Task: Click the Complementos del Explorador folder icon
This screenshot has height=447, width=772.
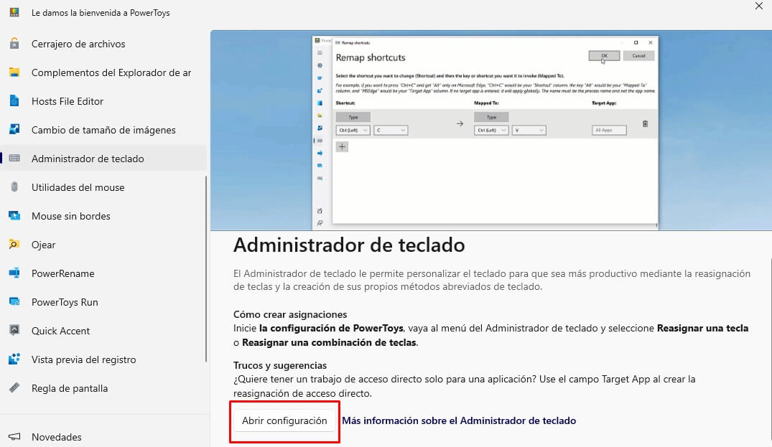Action: (14, 72)
